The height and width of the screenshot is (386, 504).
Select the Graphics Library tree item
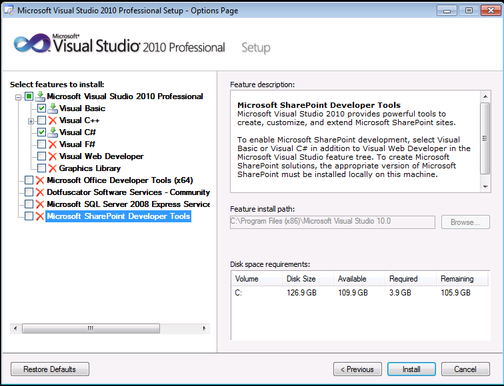(90, 168)
